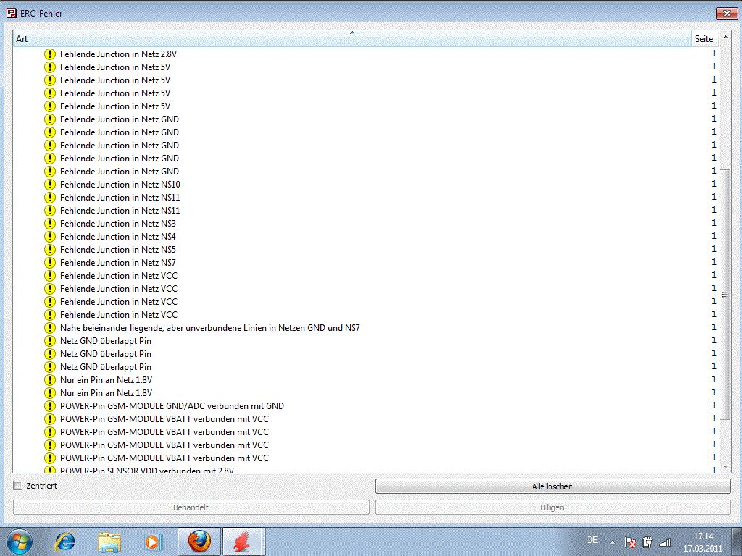Switch to Firefox in the taskbar
This screenshot has width=742, height=556.
(x=199, y=542)
